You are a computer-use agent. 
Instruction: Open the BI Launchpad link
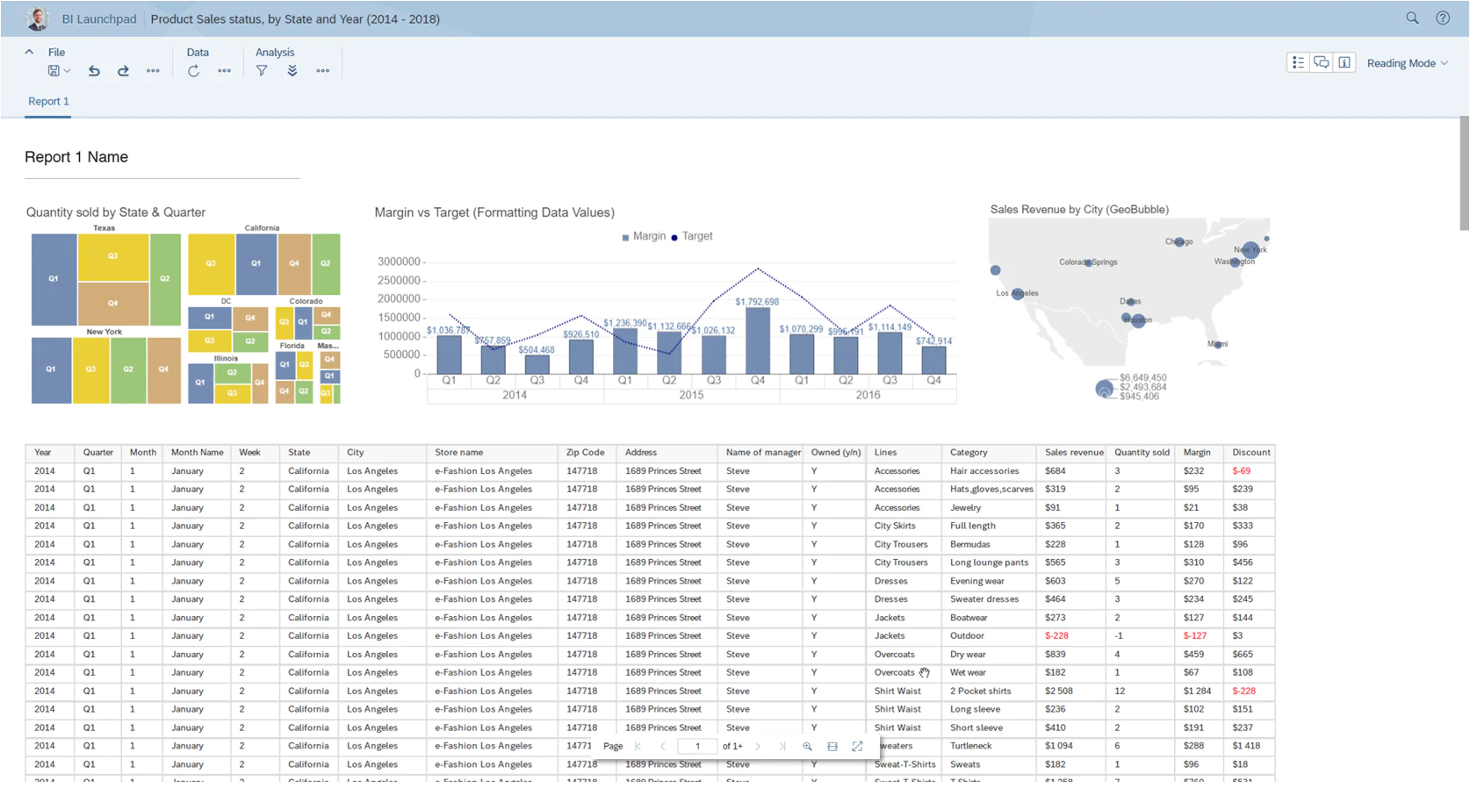99,18
